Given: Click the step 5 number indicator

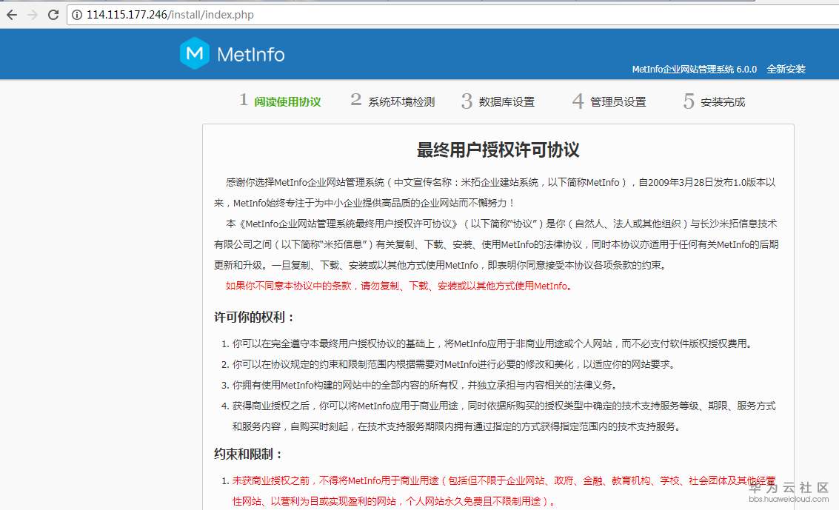Looking at the screenshot, I should pyautogui.click(x=687, y=102).
